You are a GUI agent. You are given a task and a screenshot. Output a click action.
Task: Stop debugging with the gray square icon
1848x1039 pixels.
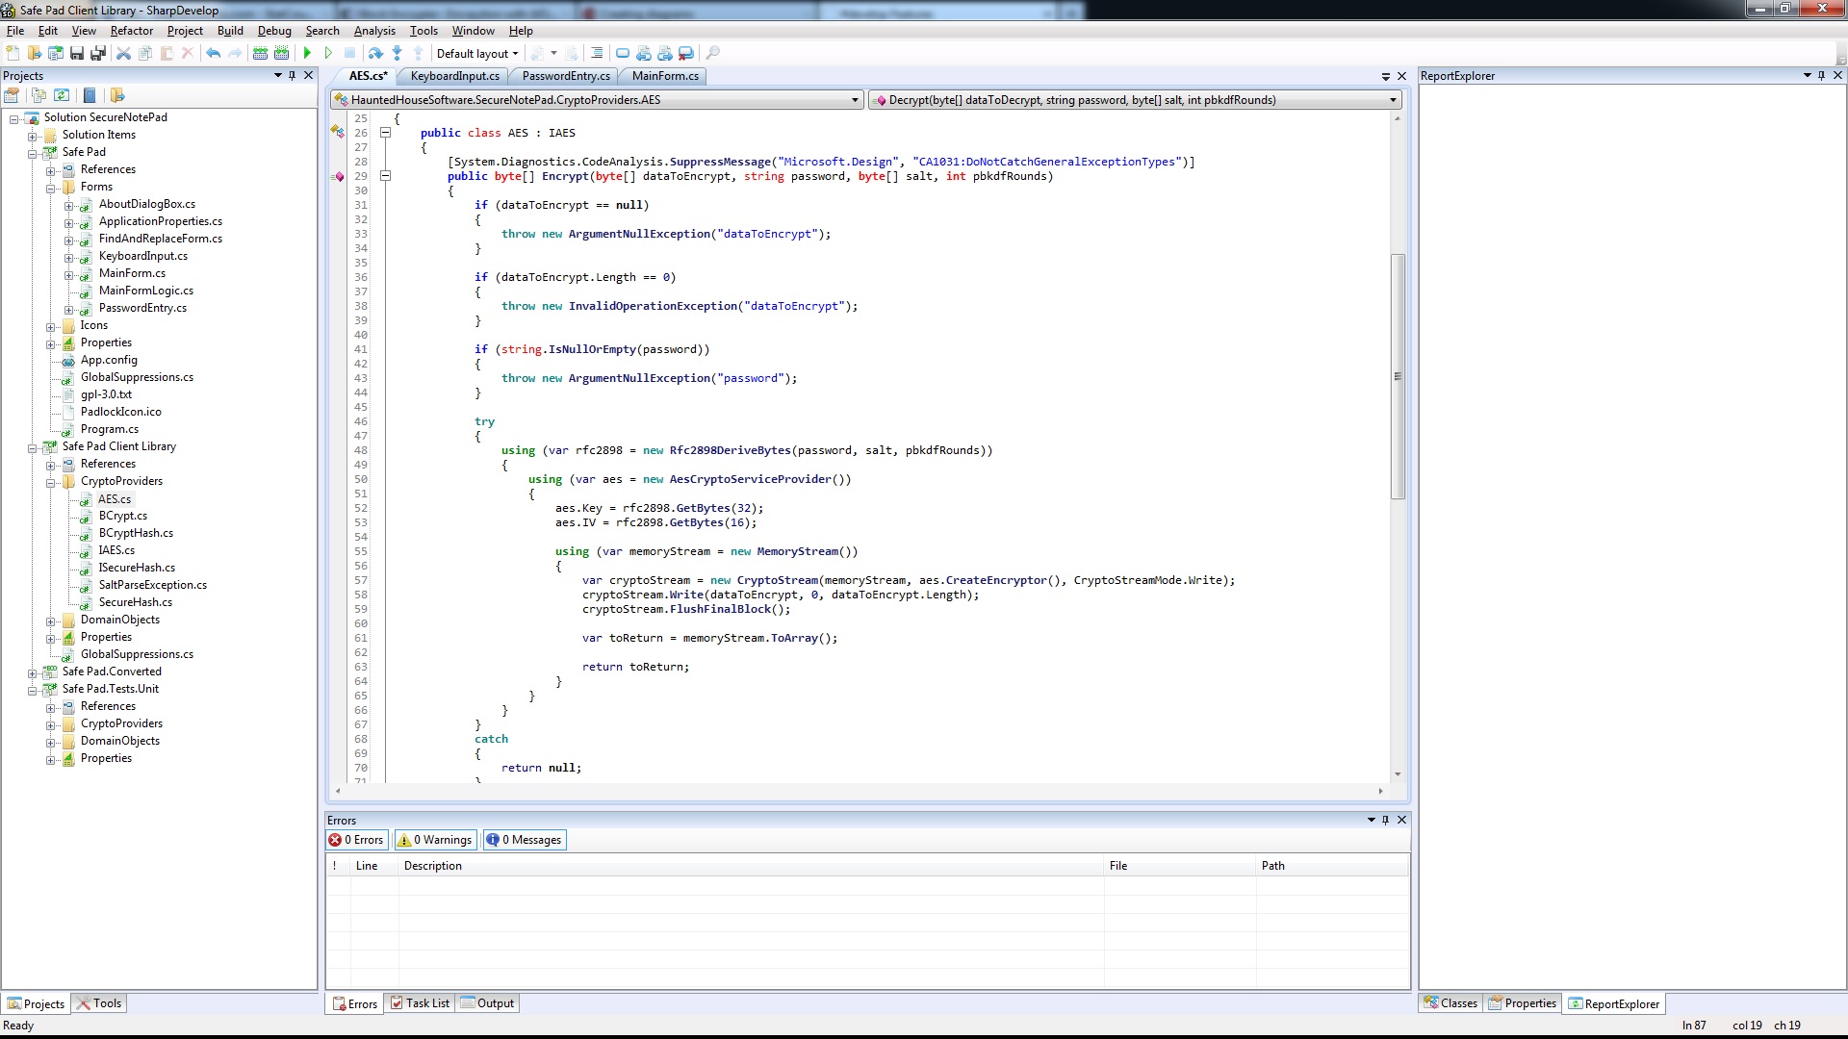pos(350,53)
